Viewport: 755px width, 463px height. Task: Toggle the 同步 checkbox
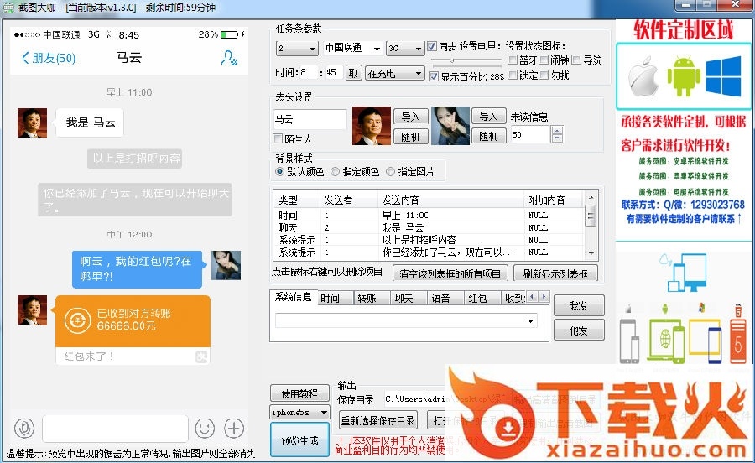point(432,47)
